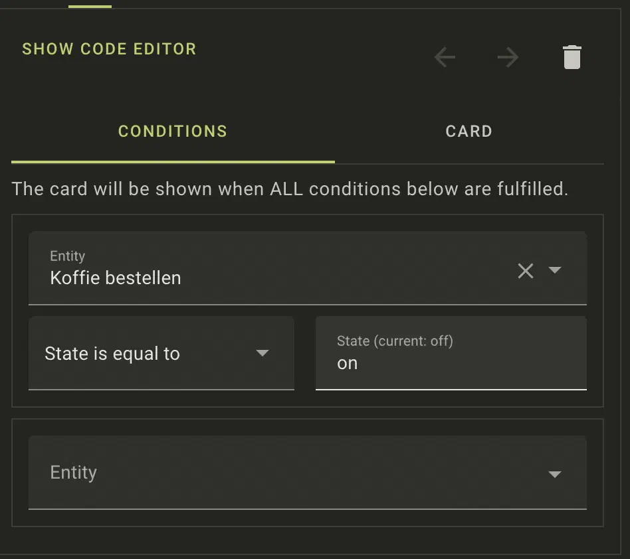630x559 pixels.
Task: Click the "State (current: off)" label
Action: coord(395,341)
